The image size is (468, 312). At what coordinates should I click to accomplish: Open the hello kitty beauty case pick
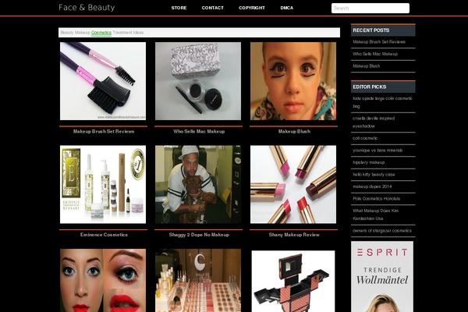pos(374,175)
